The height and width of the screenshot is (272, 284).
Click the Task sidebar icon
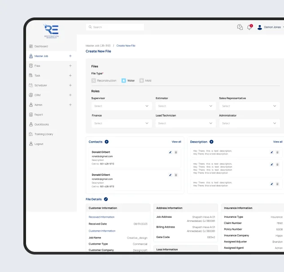(31, 75)
